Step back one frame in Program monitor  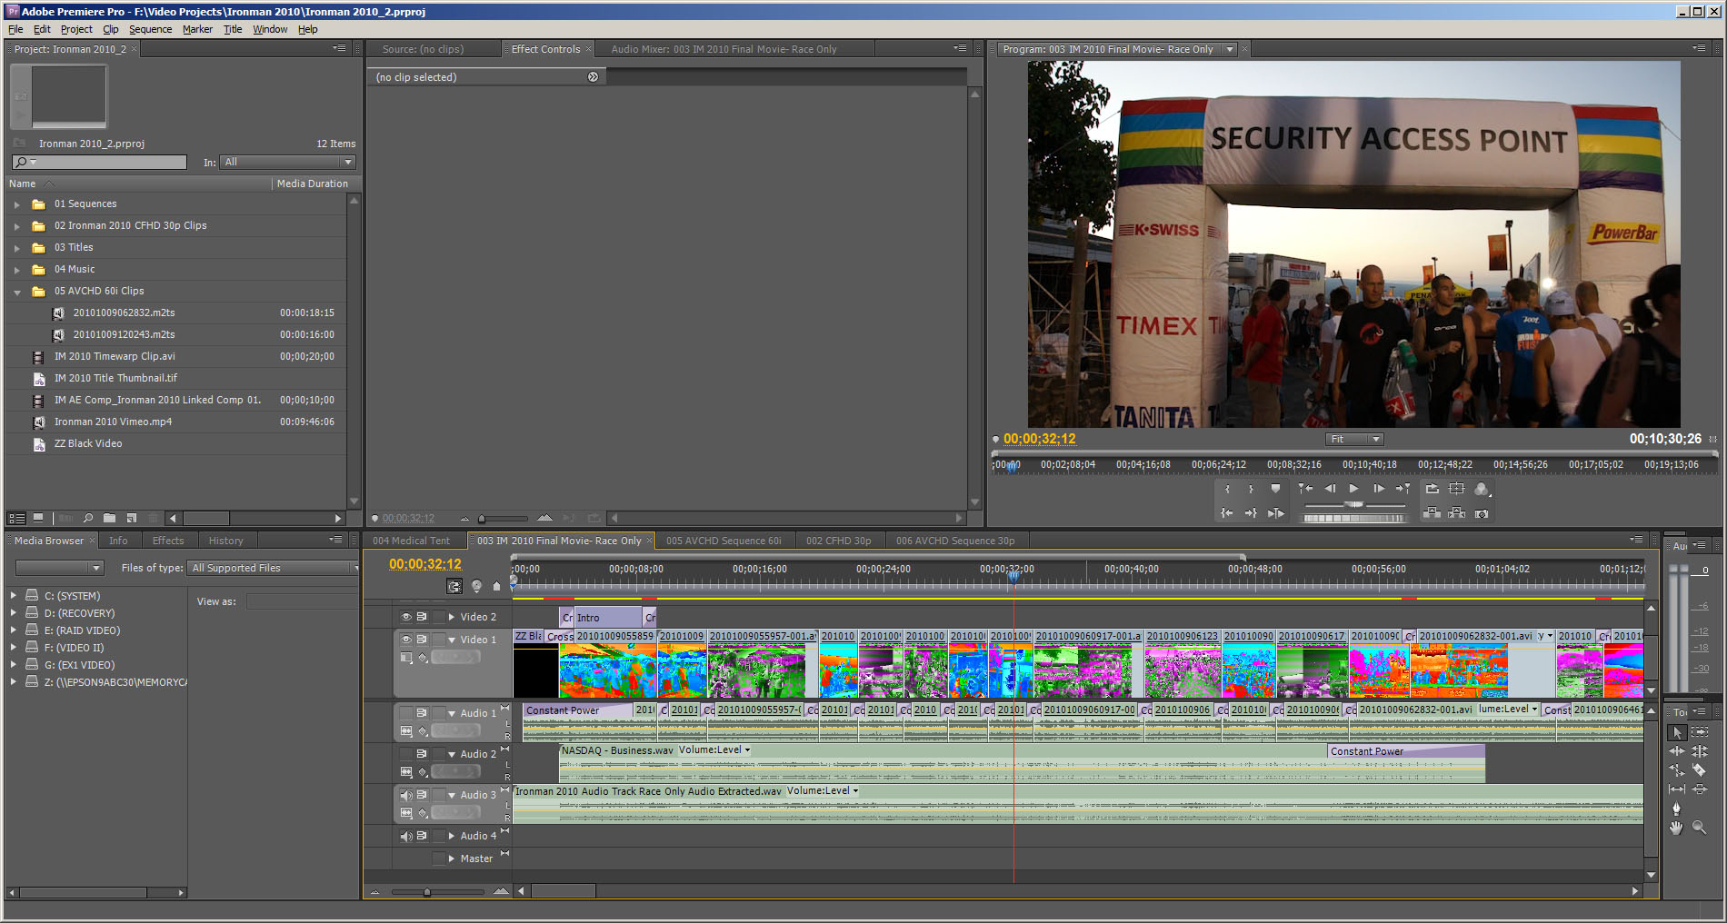coord(1330,489)
